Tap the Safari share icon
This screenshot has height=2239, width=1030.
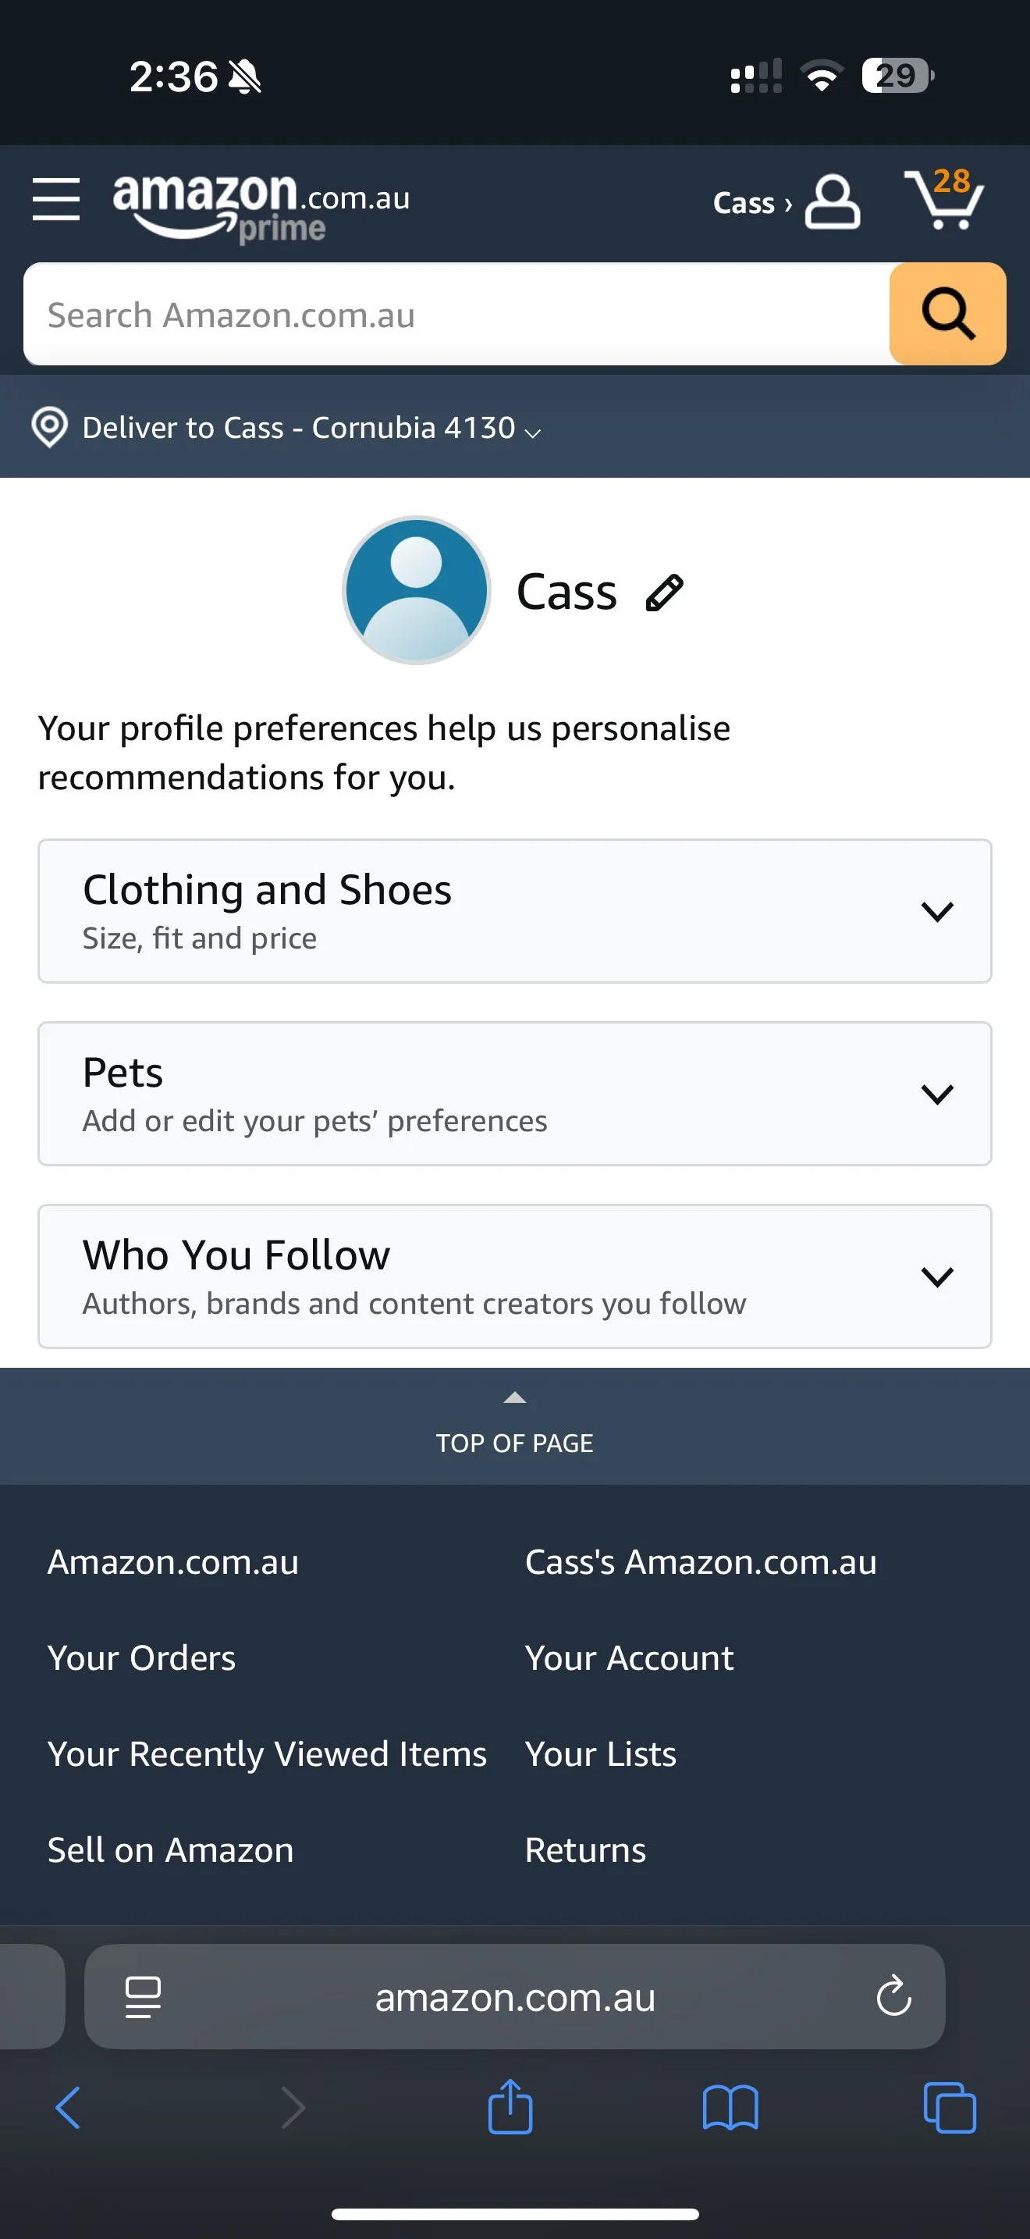click(510, 2107)
